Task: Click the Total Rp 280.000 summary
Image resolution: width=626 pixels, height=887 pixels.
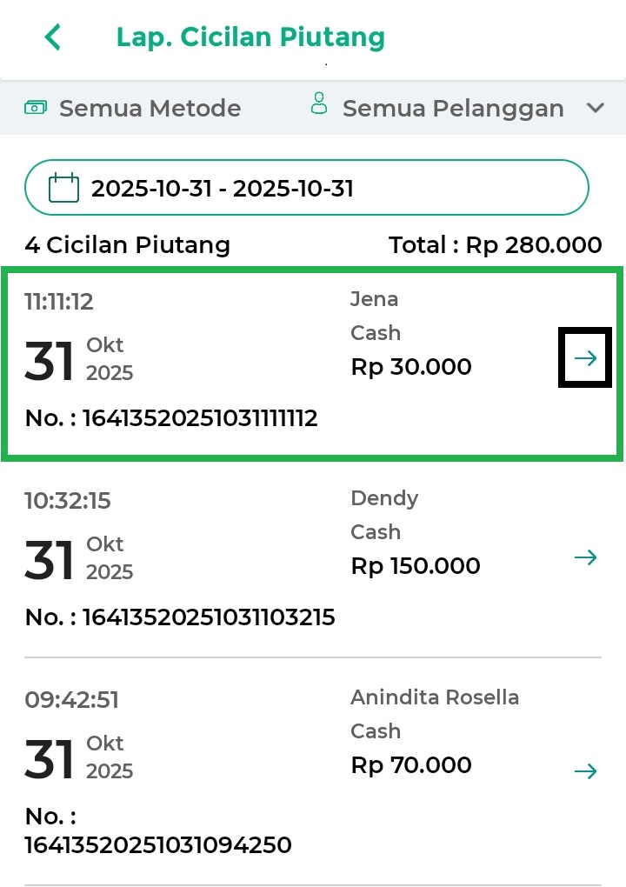Action: point(496,245)
